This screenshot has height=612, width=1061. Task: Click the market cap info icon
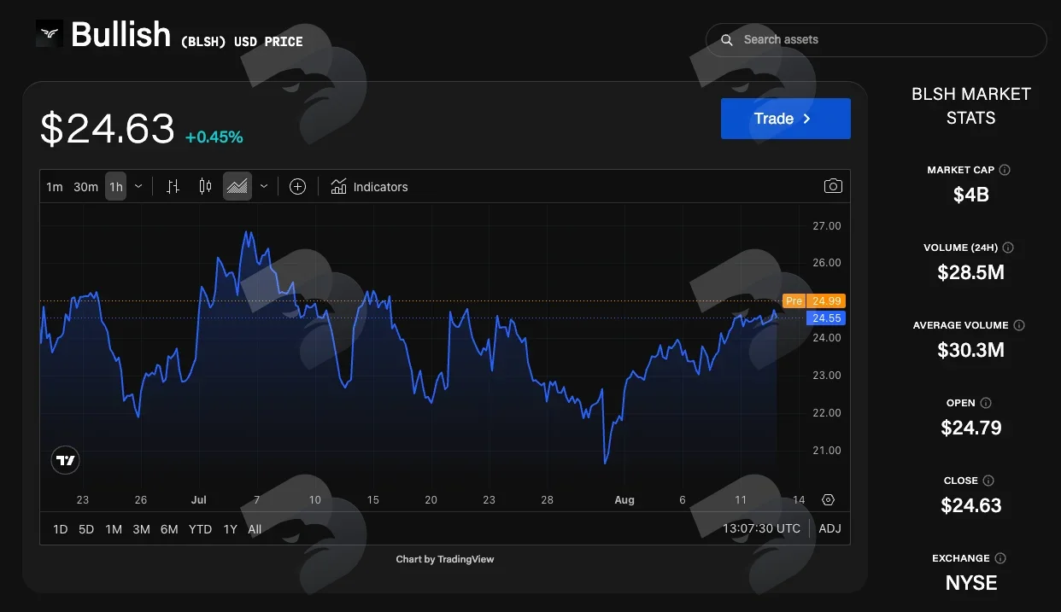click(1005, 170)
